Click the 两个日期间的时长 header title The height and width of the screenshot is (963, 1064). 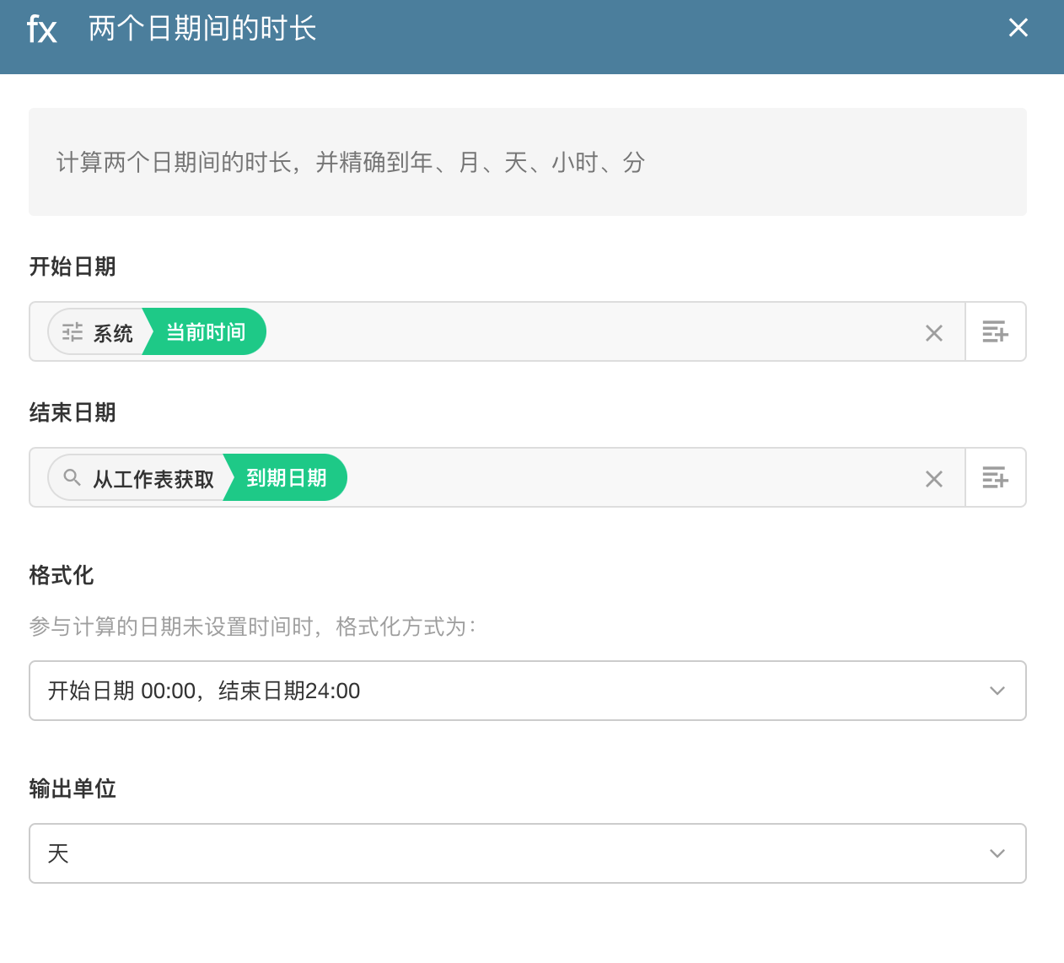[202, 30]
